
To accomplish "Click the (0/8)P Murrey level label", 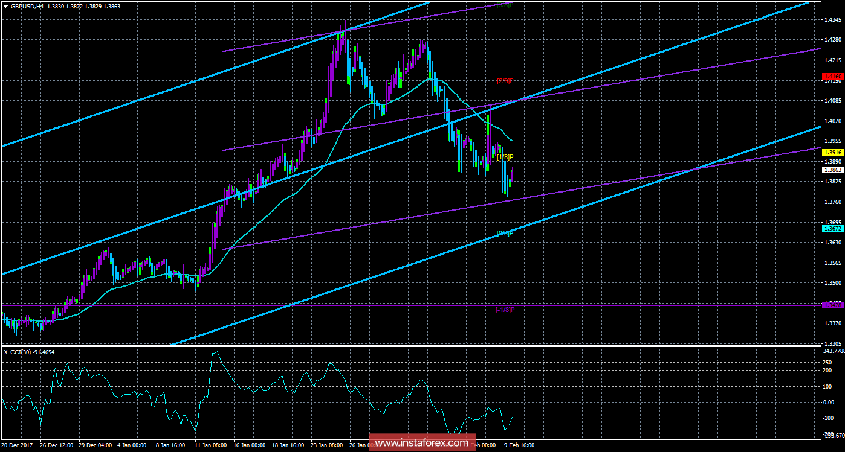I will 503,232.
